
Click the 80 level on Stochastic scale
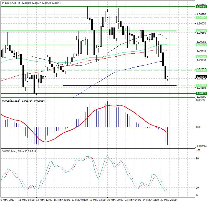point(198,159)
